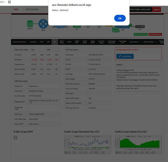Click the Config Ulang ONT di sisi OLT heading

(127, 50)
